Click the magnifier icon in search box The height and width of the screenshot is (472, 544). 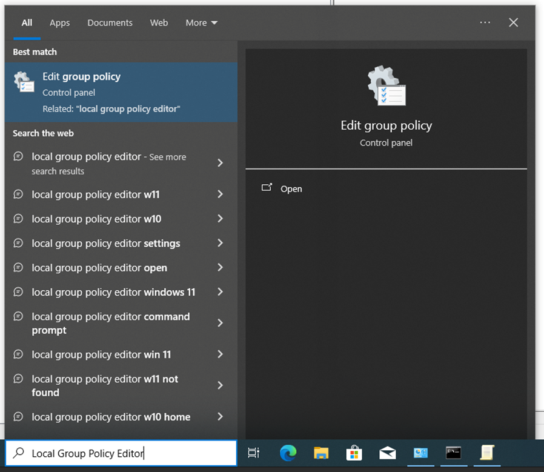point(18,453)
